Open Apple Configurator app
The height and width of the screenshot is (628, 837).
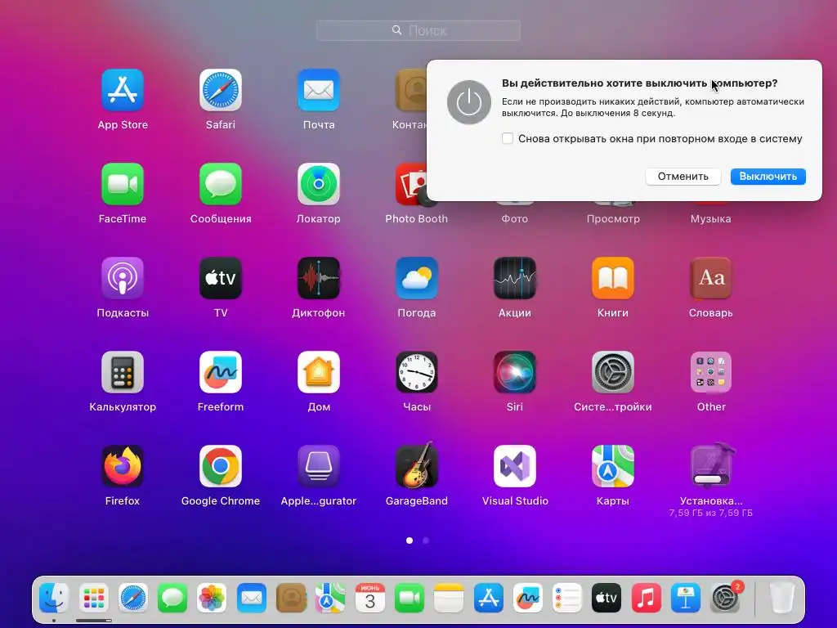(319, 465)
